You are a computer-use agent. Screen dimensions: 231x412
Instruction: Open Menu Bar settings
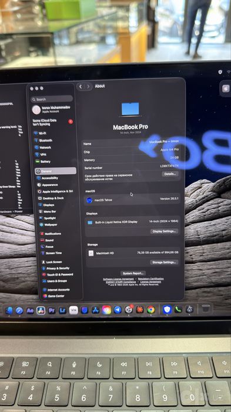pos(47,211)
